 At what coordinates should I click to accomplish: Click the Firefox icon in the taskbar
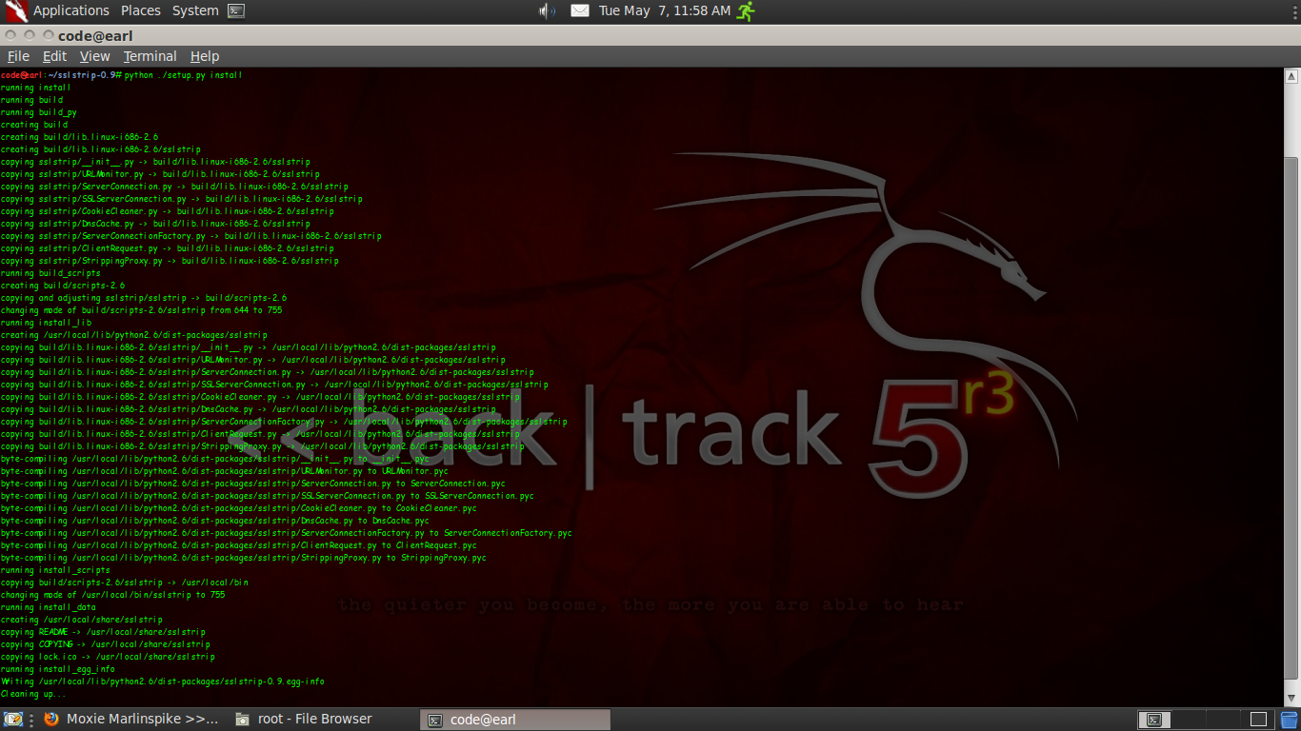pos(51,720)
